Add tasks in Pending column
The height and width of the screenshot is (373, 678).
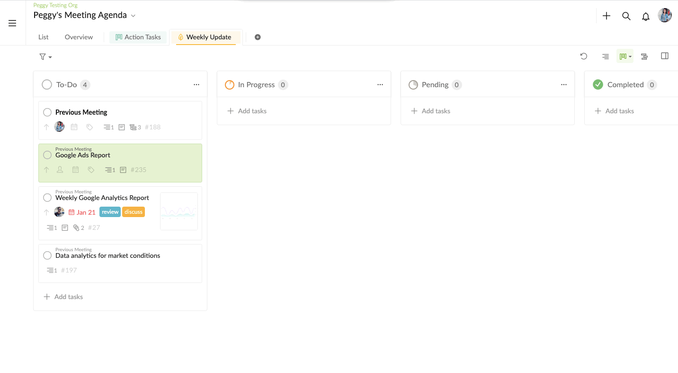431,111
